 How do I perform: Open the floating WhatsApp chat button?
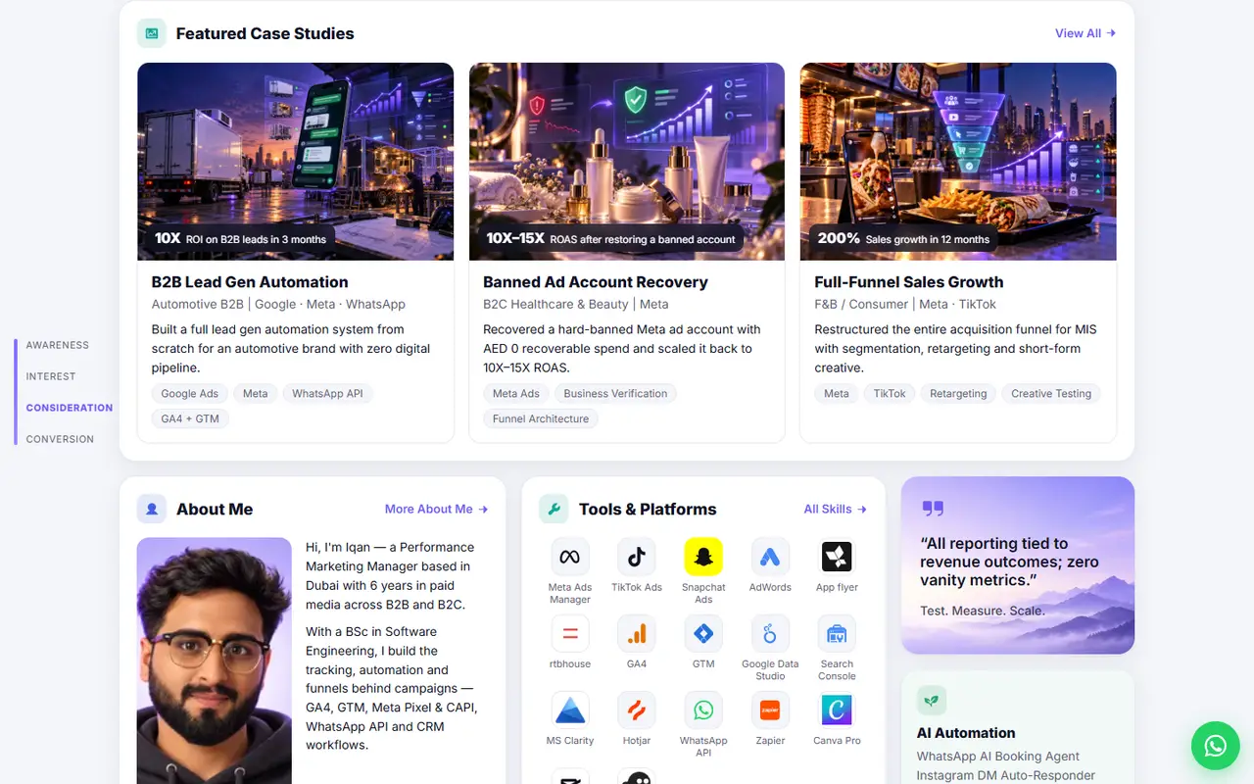pyautogui.click(x=1215, y=746)
